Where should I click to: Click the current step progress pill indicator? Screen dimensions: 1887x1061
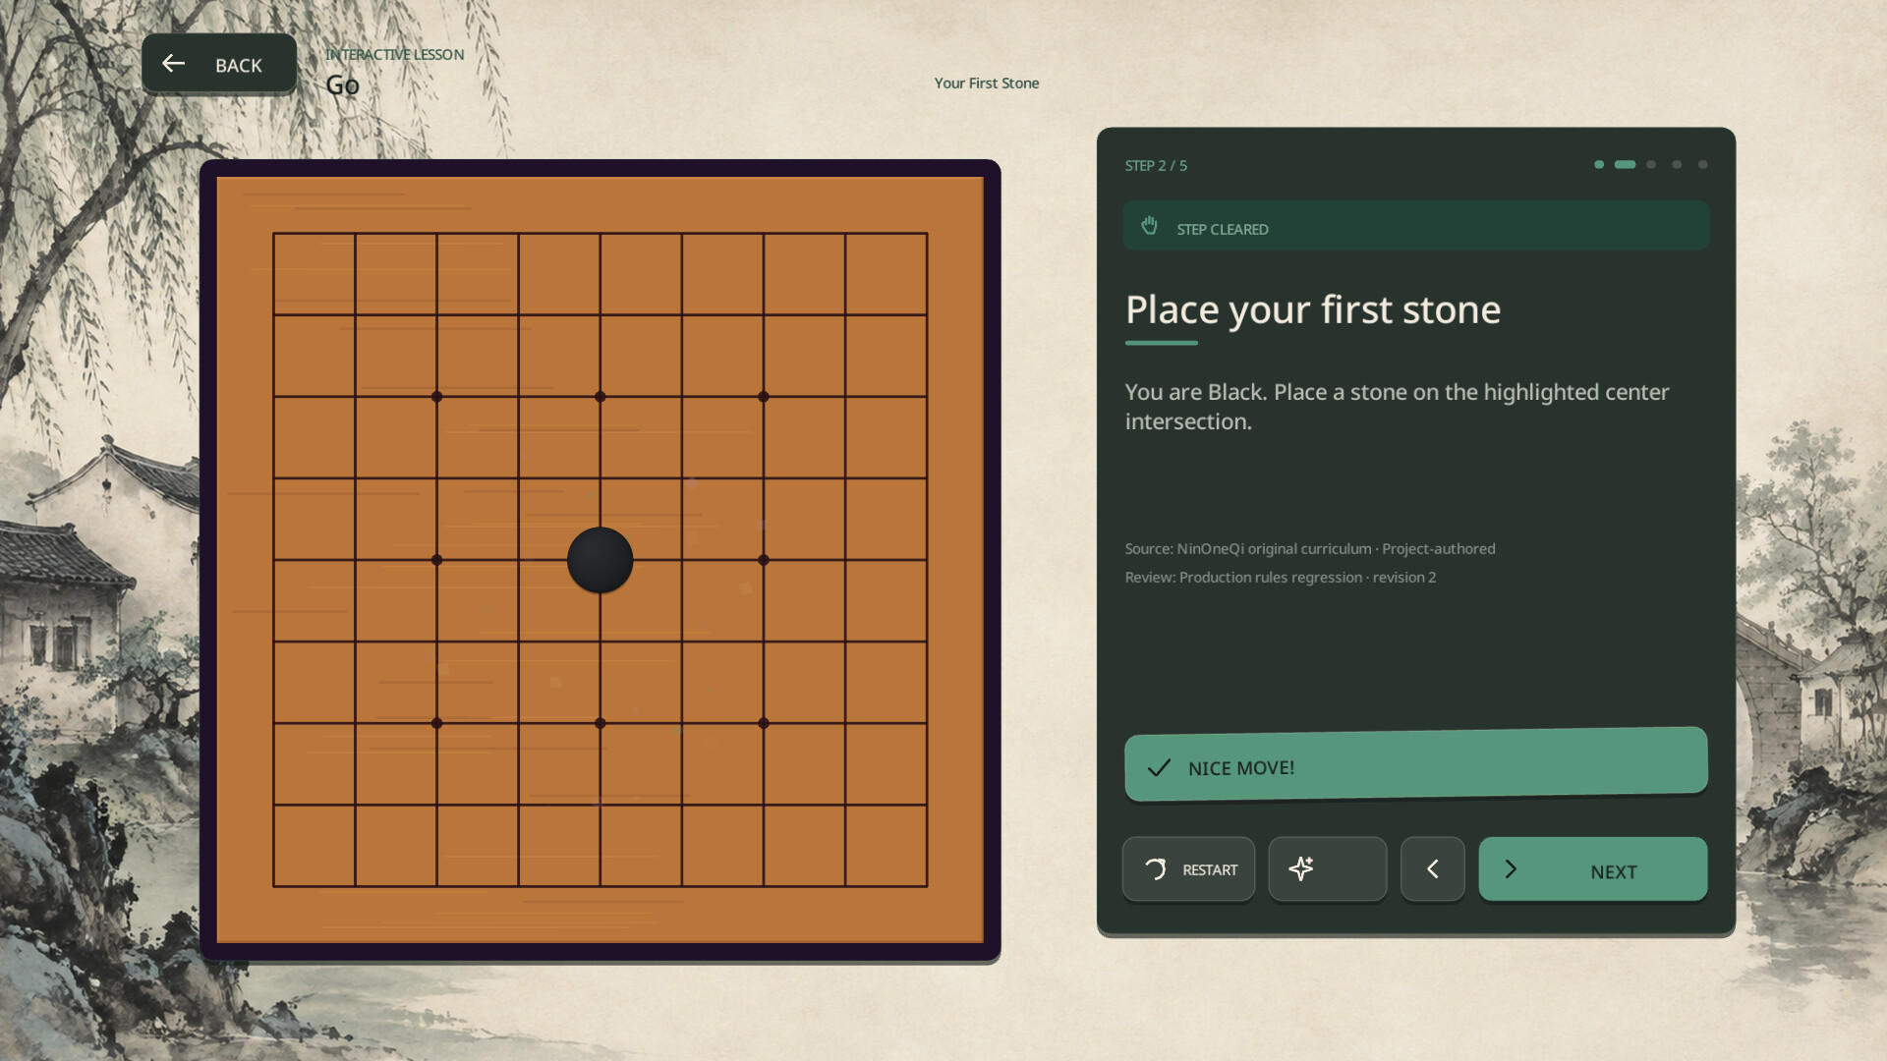[x=1625, y=165]
